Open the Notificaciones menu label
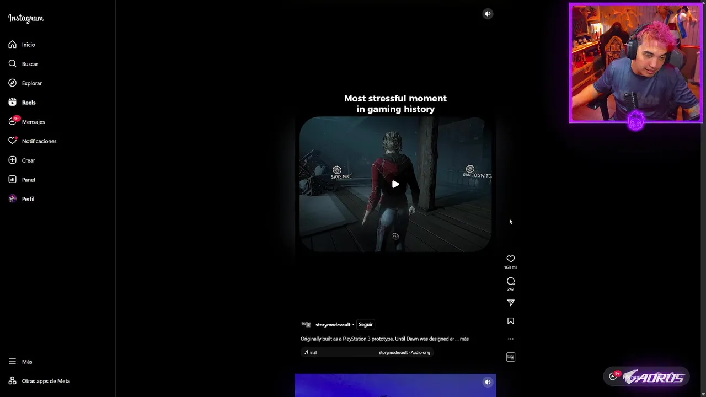 (39, 141)
